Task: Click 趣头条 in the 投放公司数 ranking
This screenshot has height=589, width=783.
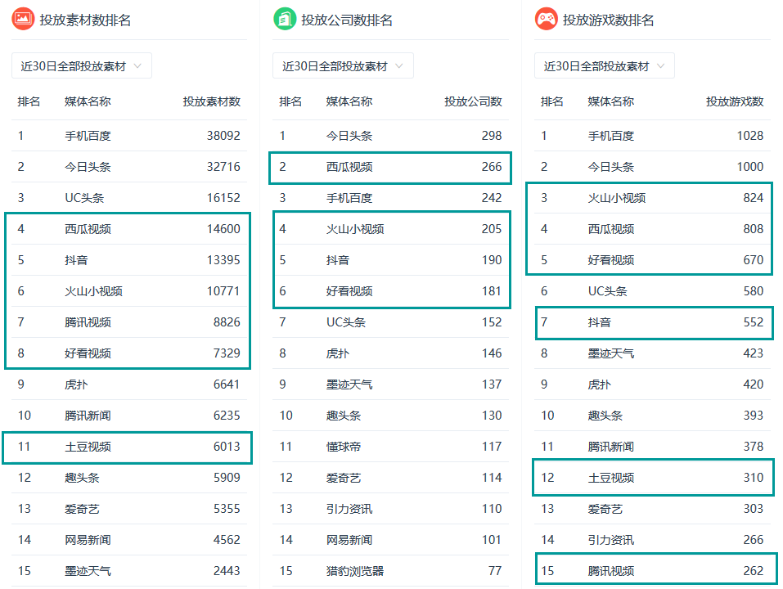Action: pos(344,416)
